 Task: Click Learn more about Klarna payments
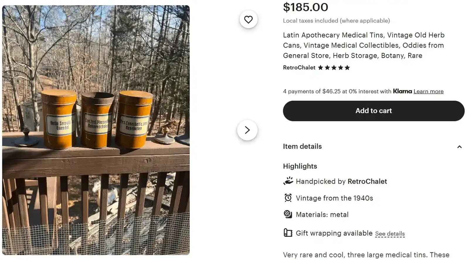pyautogui.click(x=428, y=91)
